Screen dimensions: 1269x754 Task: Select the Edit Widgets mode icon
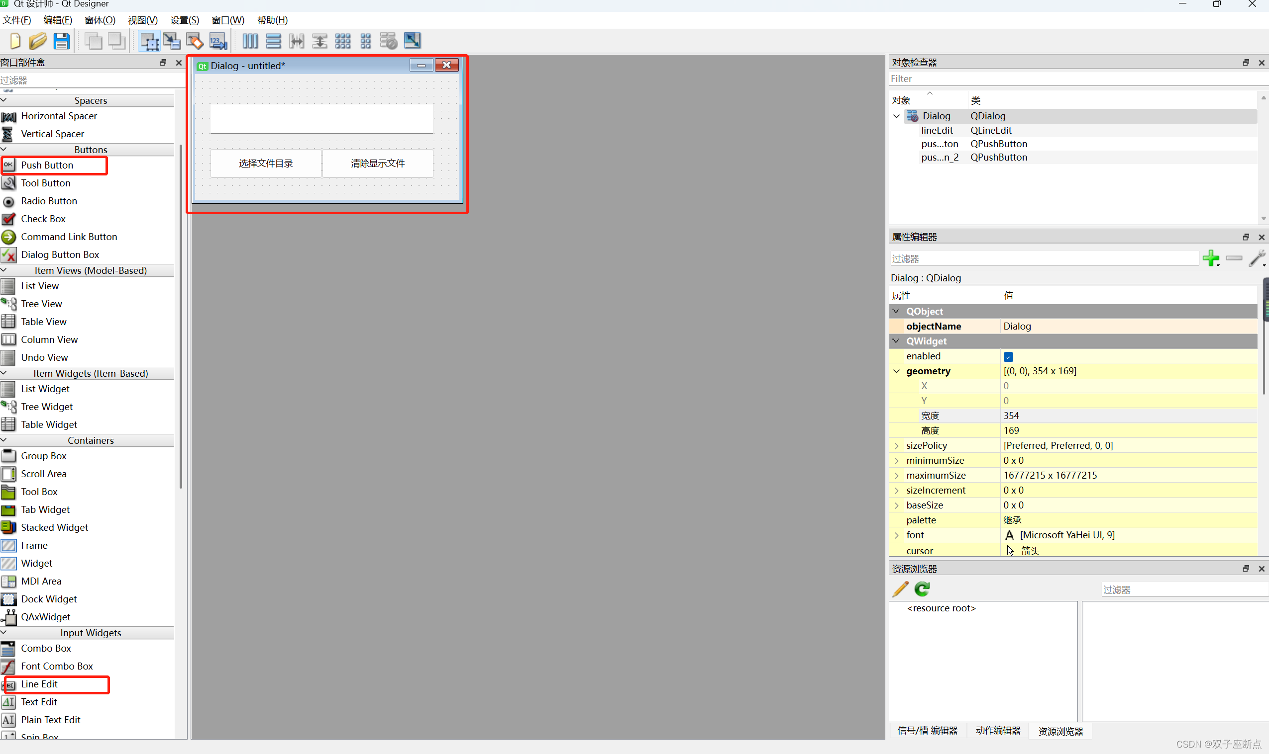pos(149,41)
